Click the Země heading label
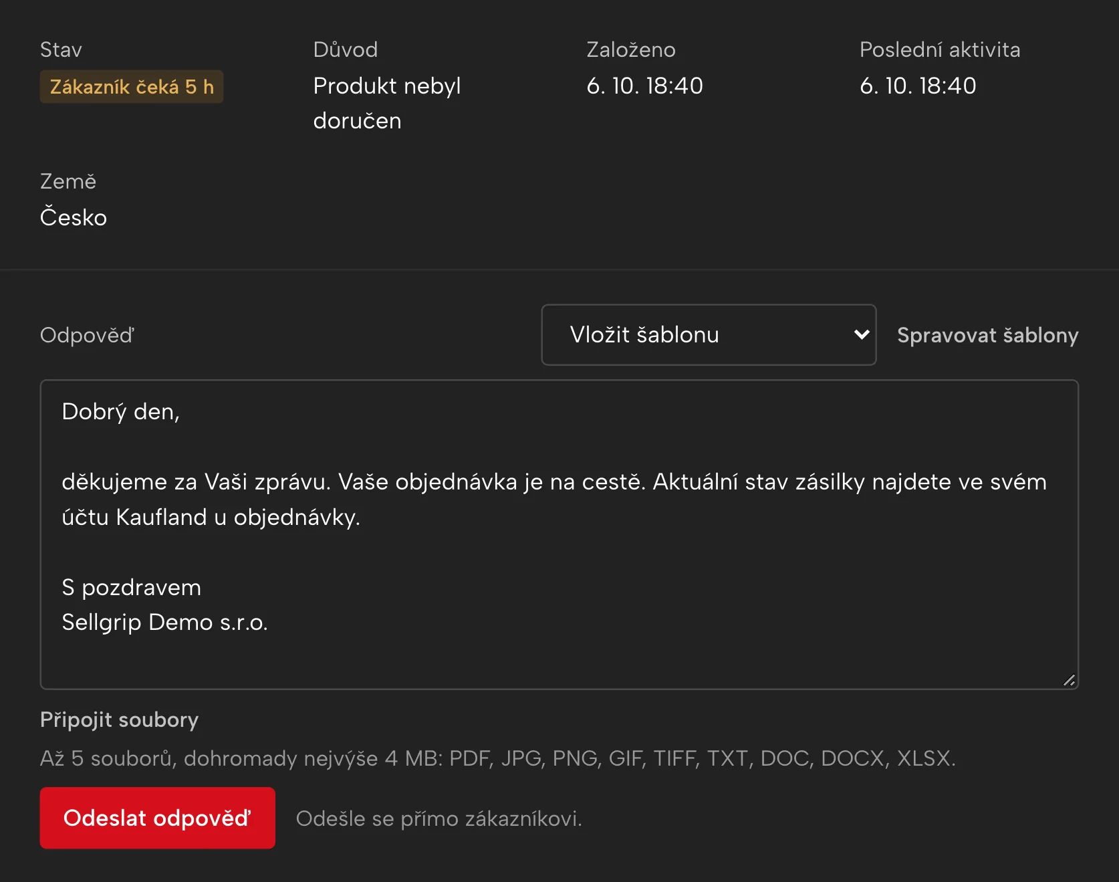 [x=68, y=181]
